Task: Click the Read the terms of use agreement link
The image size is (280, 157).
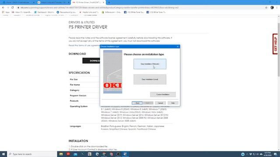Action: click(x=84, y=45)
